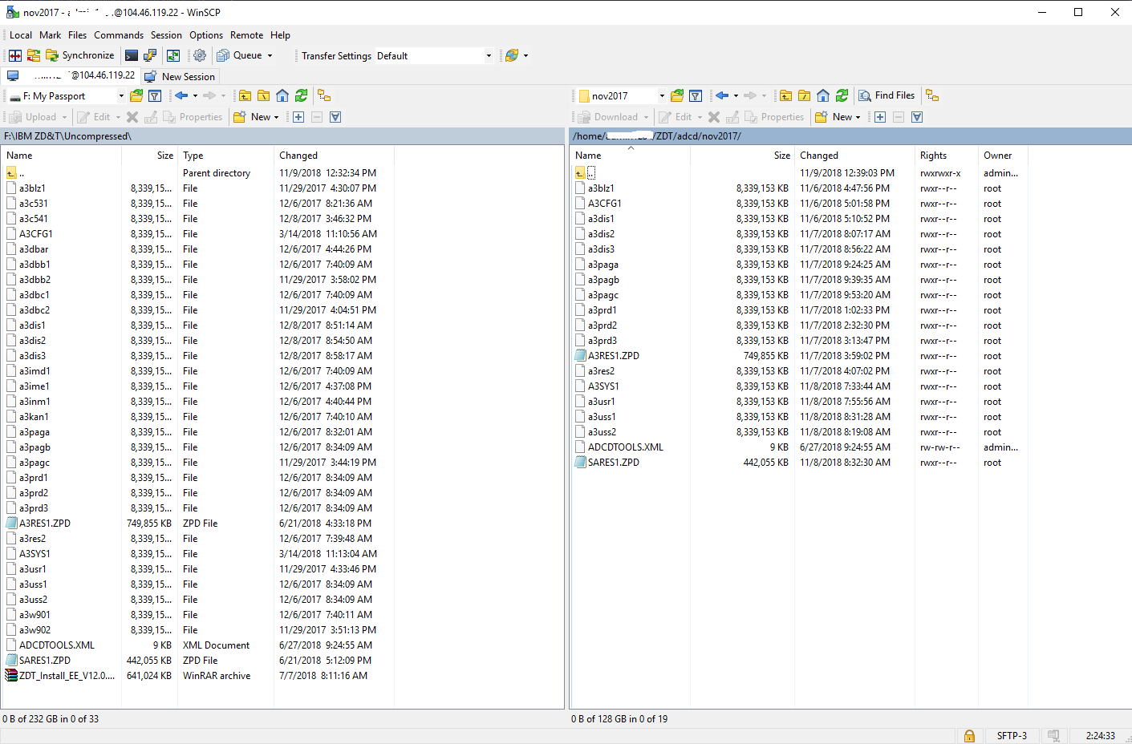Open the Session menu
The width and height of the screenshot is (1132, 744).
[166, 35]
